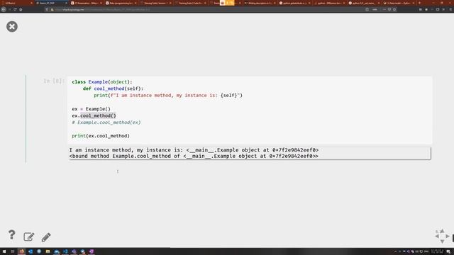Reload the page with the refresh icon
Viewport: 454px width, 255px height.
click(15, 9)
